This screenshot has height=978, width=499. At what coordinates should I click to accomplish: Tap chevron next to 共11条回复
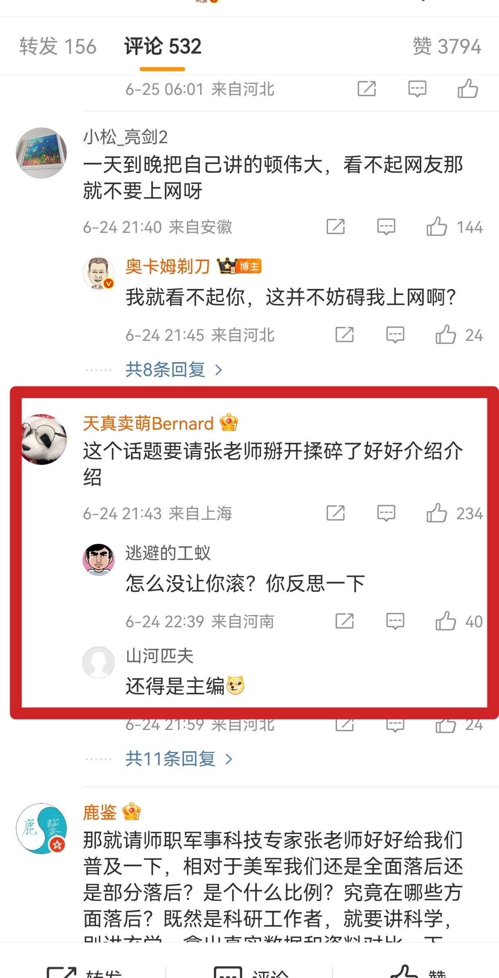click(229, 759)
